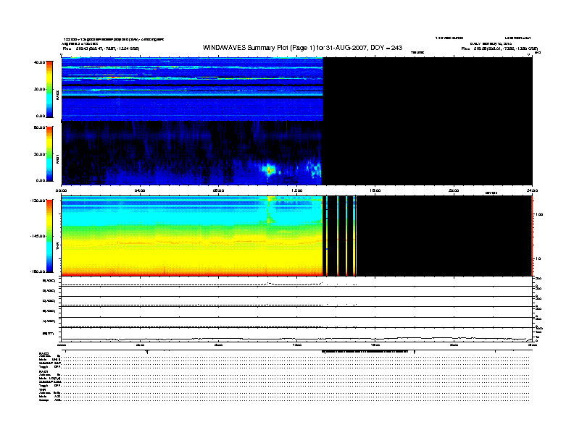Click the 08:00 tick on lower time axis
The height and width of the screenshot is (443, 574).
click(218, 345)
